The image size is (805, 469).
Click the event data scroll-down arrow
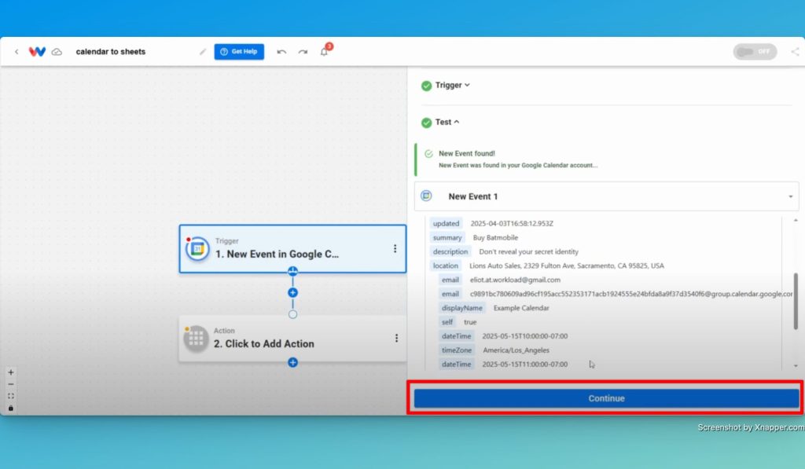point(796,366)
